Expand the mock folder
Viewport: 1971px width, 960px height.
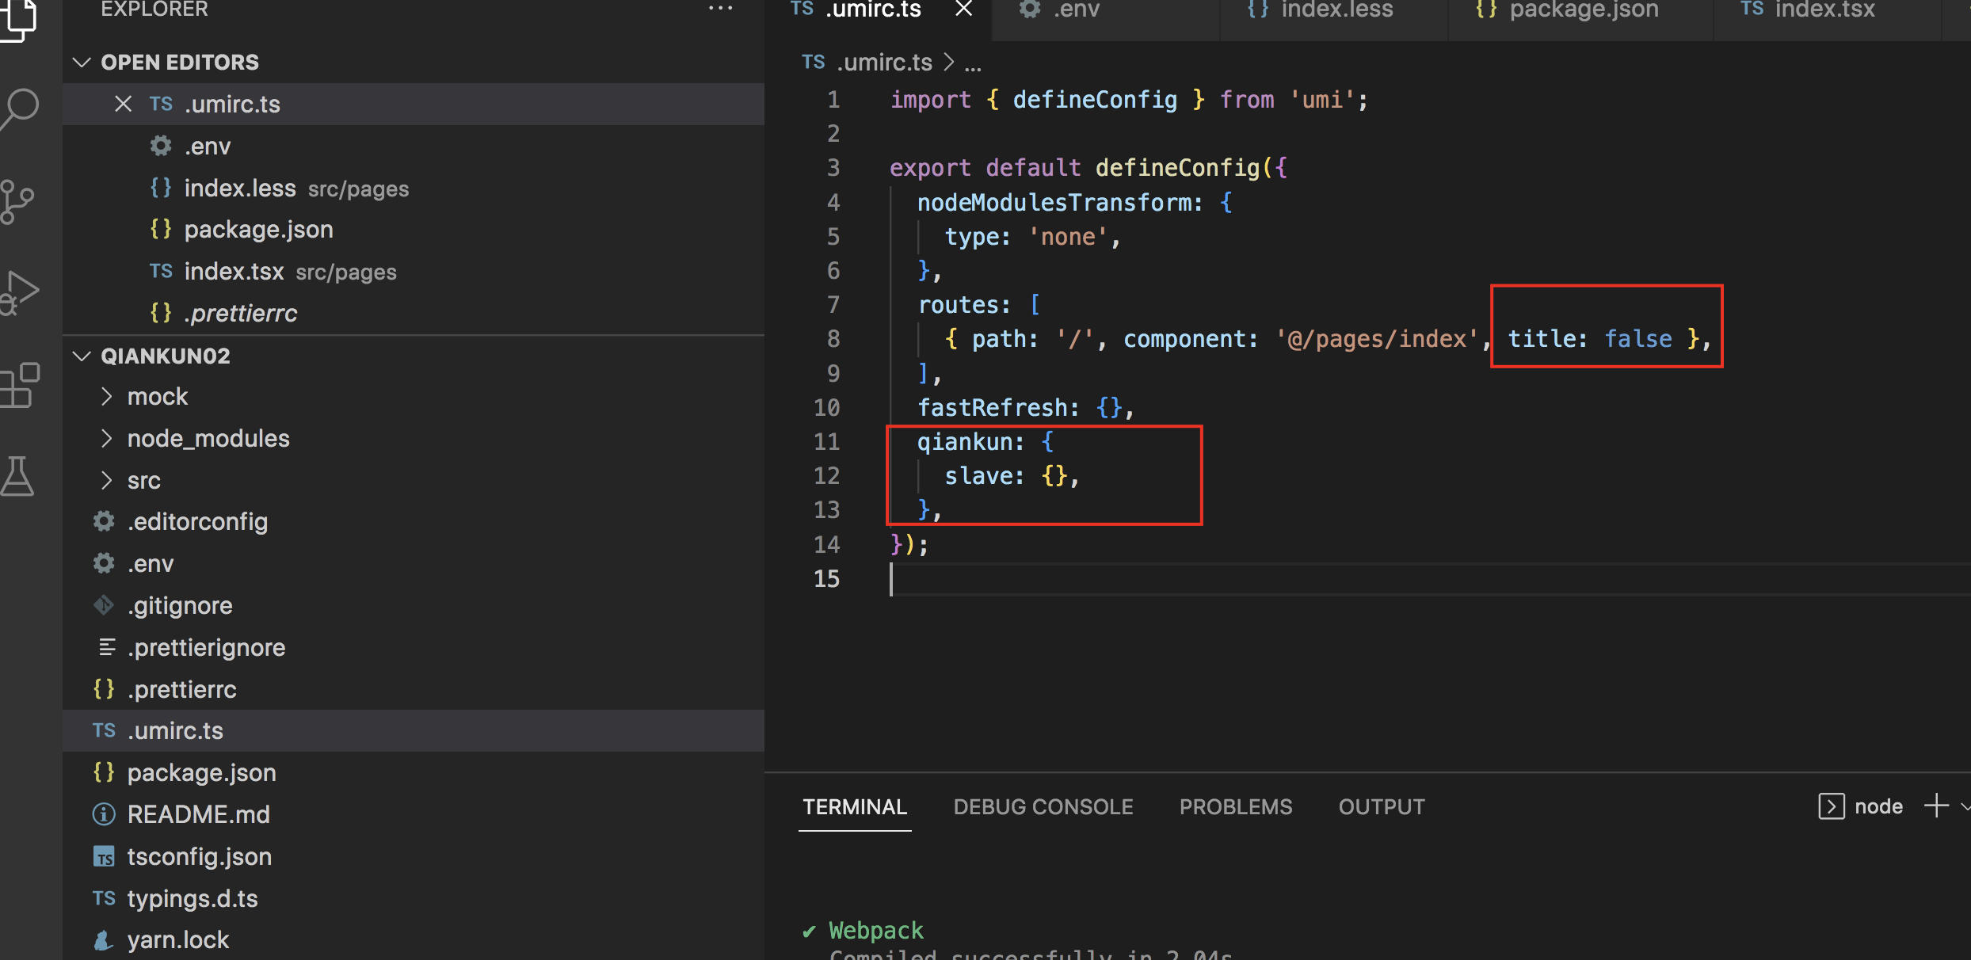point(158,396)
